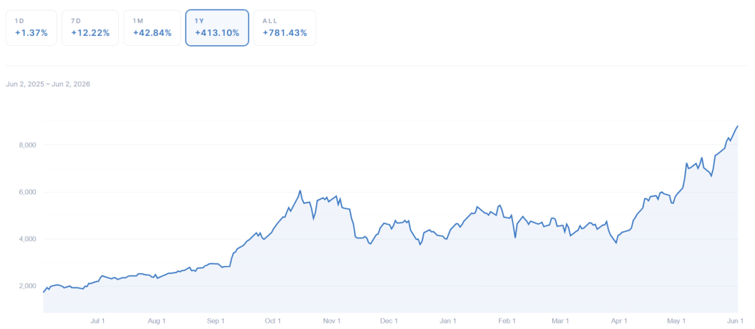Click the Jun 2, 2025 – Jun 2, 2026 date range
The image size is (755, 329).
pyautogui.click(x=48, y=84)
